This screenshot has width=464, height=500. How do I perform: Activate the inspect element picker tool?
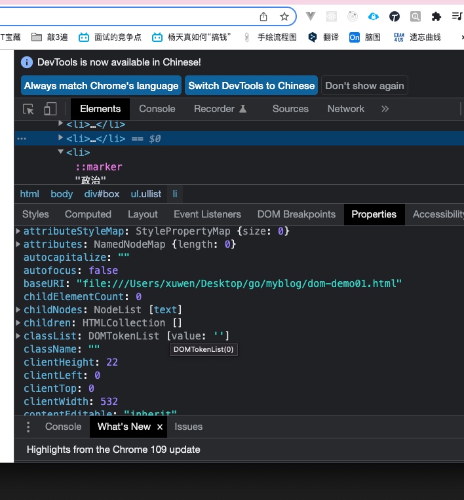(x=28, y=109)
